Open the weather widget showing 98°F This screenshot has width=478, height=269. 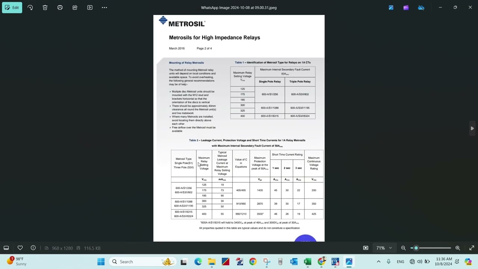(16, 261)
